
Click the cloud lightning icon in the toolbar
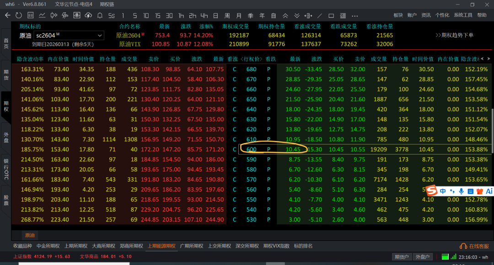(x=88, y=15)
